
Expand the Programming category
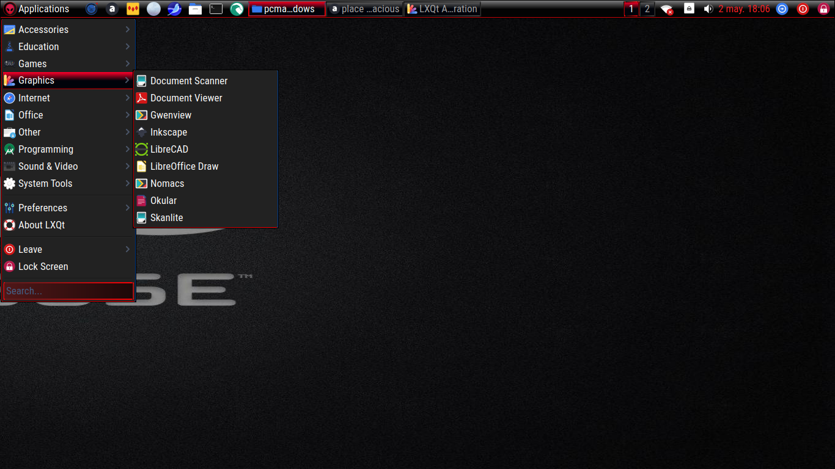(x=68, y=149)
